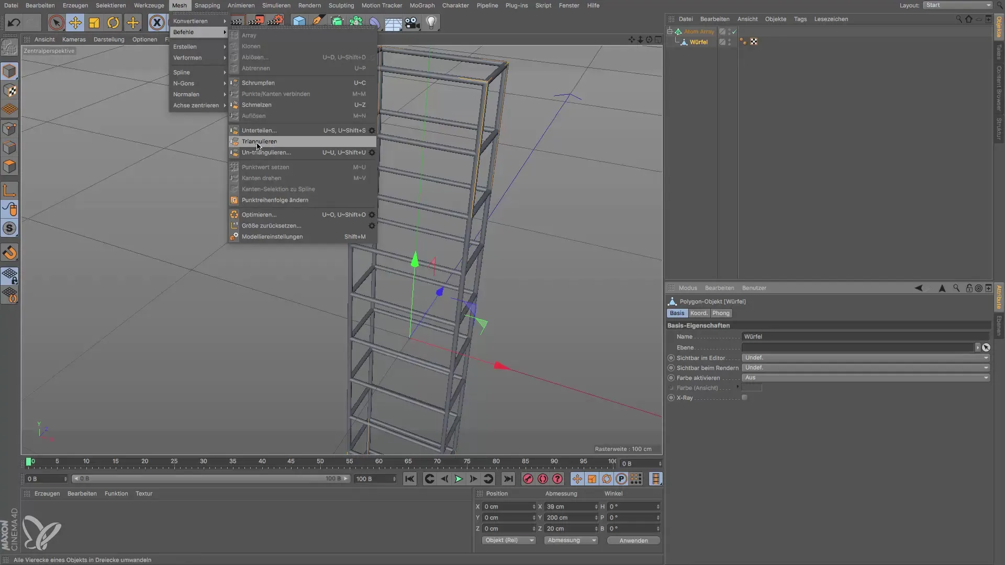Click the Anwenden button
Viewport: 1005px width, 565px height.
pyautogui.click(x=633, y=540)
